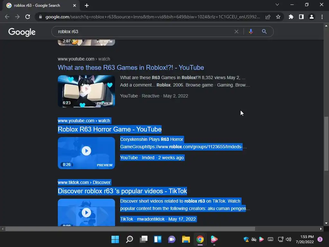This screenshot has width=329, height=247.
Task: Open Chrome's three-dot menu
Action: click(322, 17)
